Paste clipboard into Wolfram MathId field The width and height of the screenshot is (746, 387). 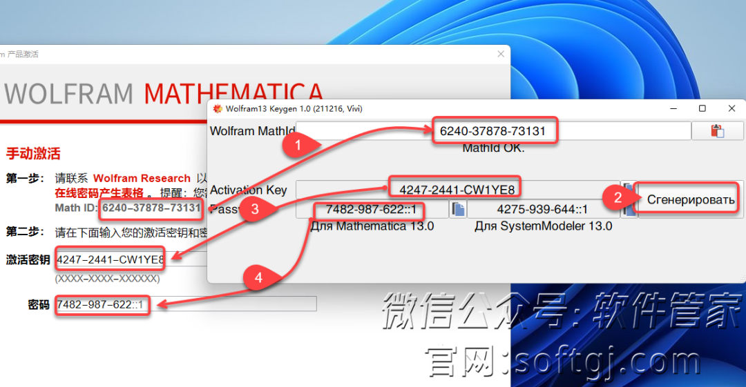pos(717,131)
